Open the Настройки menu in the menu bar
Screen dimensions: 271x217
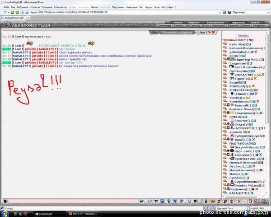(x=167, y=7)
